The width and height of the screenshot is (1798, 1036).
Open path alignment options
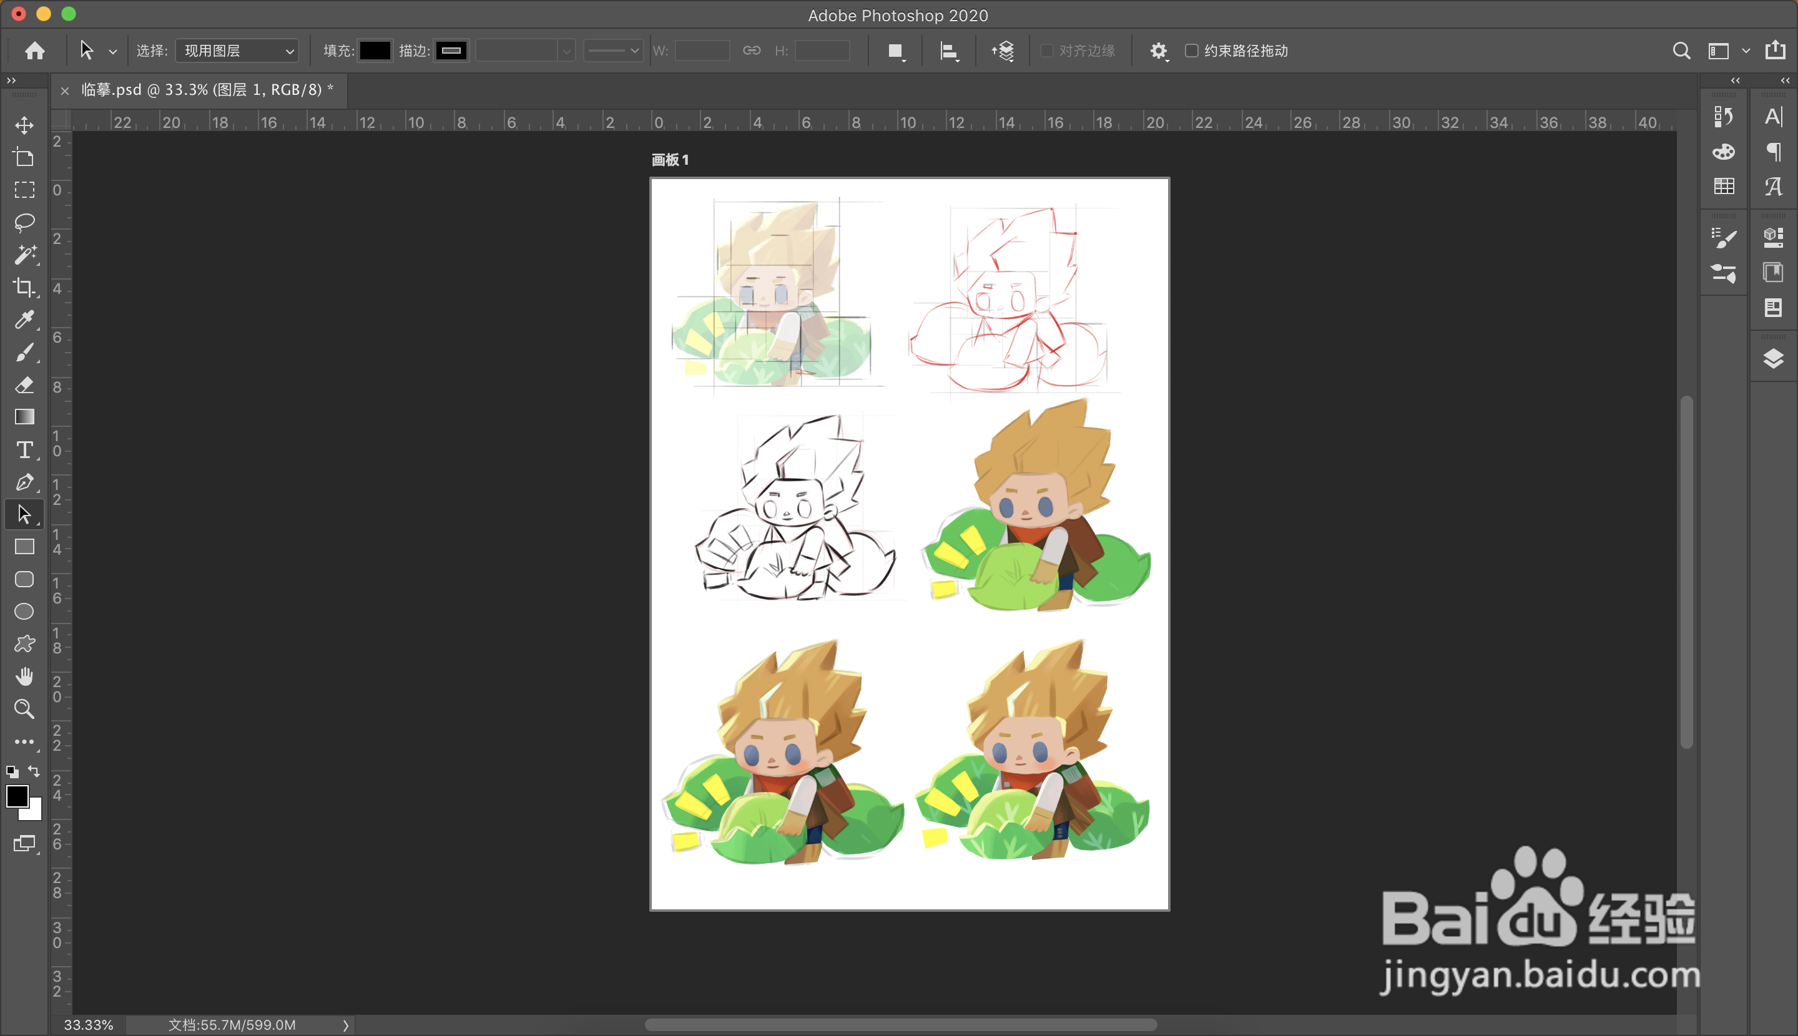click(949, 51)
